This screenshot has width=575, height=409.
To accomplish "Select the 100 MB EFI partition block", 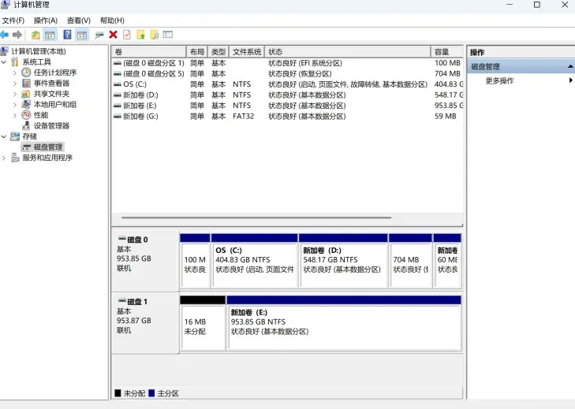I will (x=195, y=261).
